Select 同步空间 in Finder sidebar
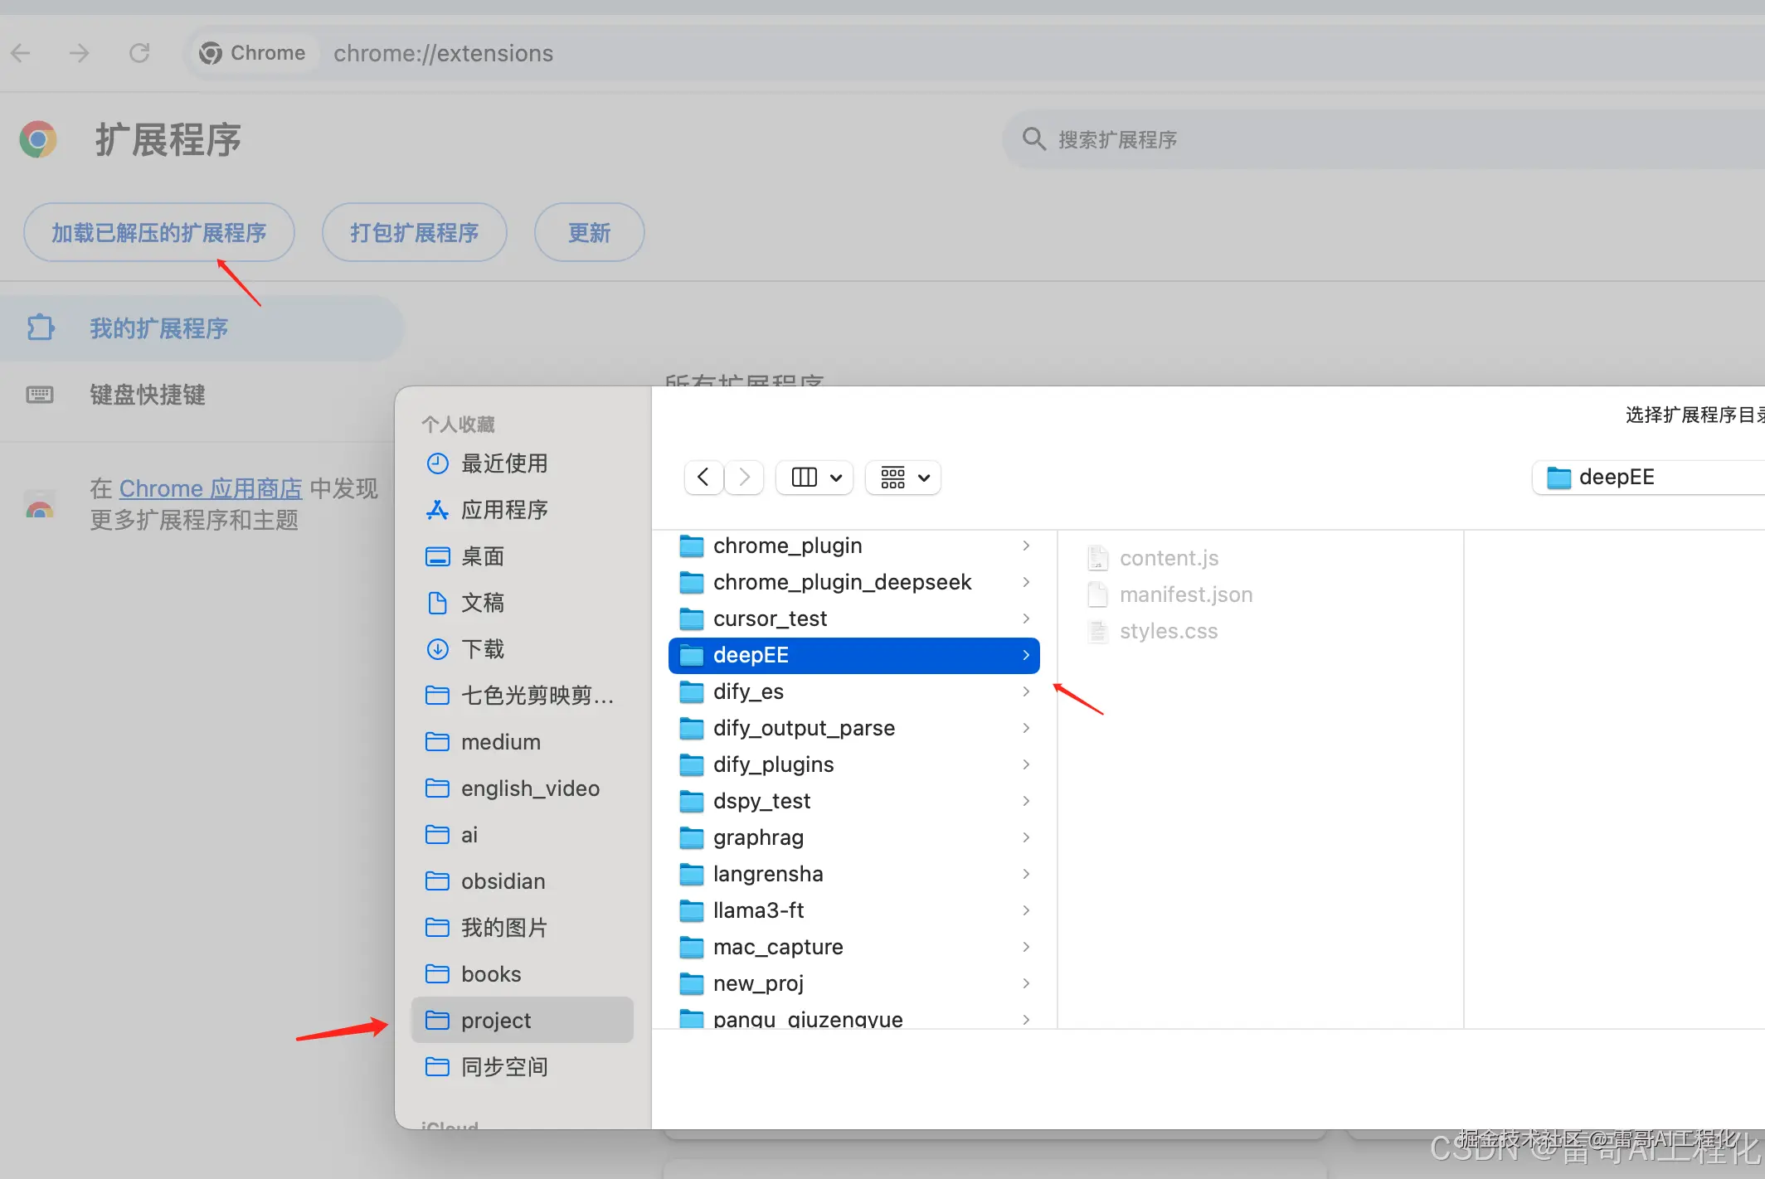The width and height of the screenshot is (1765, 1179). point(523,1067)
